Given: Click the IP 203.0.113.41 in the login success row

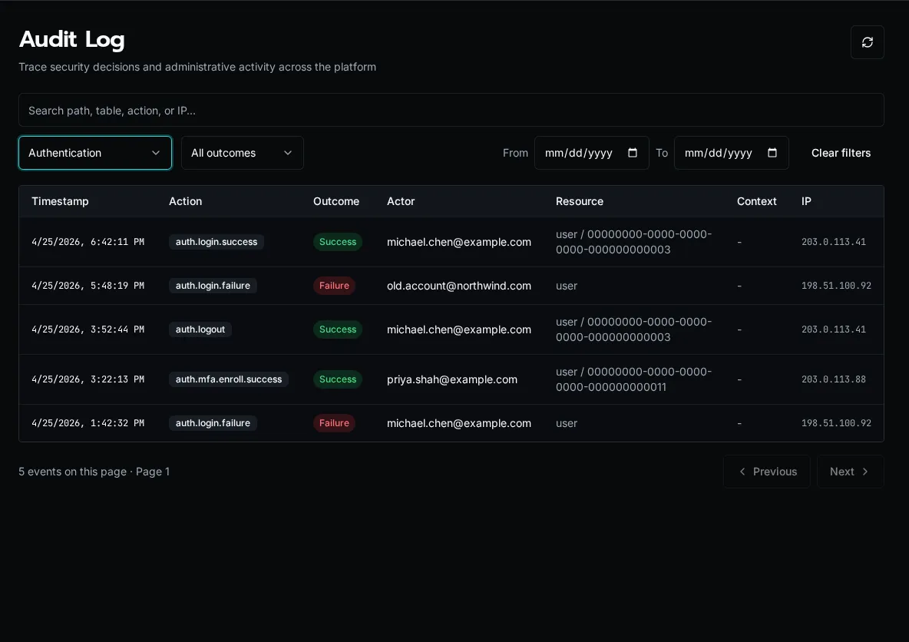Looking at the screenshot, I should click(x=833, y=242).
